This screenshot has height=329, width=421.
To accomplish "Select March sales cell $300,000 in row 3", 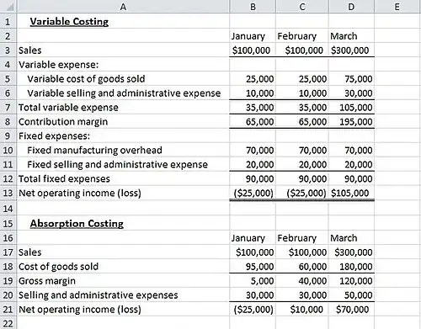I will (x=351, y=50).
